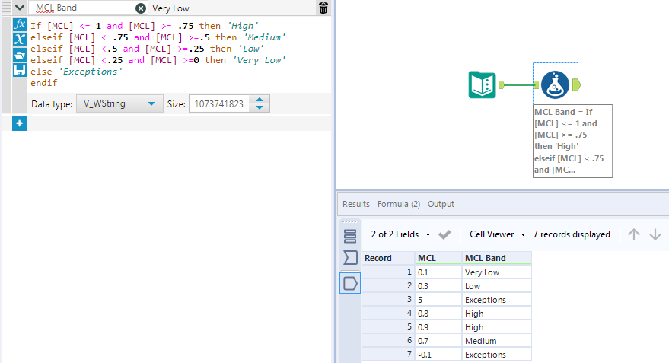The height and width of the screenshot is (363, 669).
Task: Collapse the MCL Band expression chevron
Action: click(x=20, y=8)
